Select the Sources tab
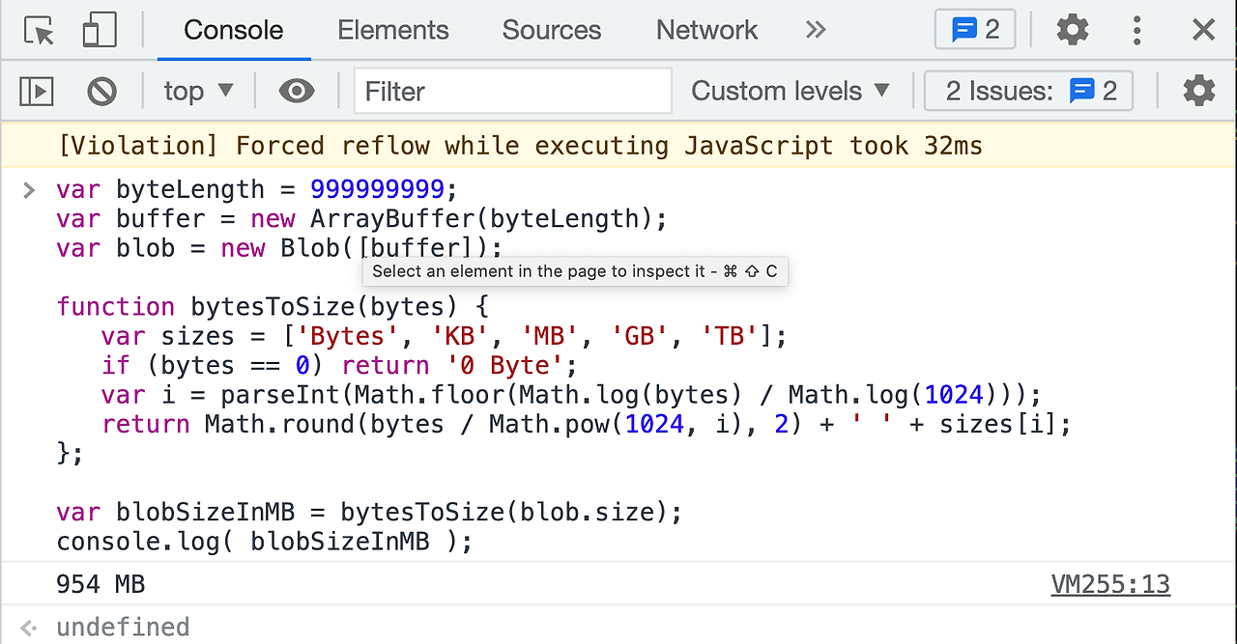Image resolution: width=1237 pixels, height=644 pixels. point(551,30)
